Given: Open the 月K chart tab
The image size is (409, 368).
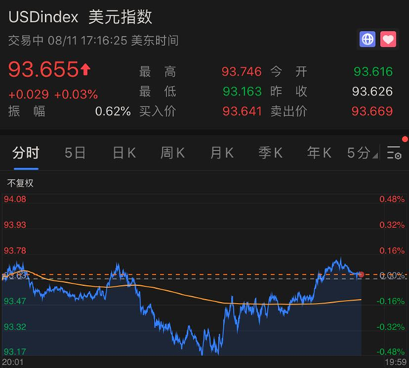Looking at the screenshot, I should 222,153.
